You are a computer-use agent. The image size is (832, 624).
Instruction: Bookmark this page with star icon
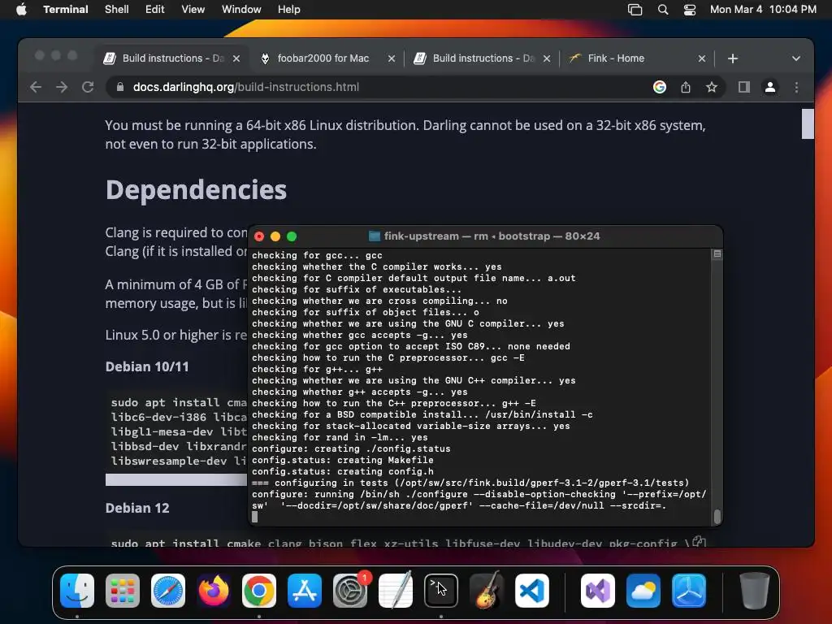(712, 87)
